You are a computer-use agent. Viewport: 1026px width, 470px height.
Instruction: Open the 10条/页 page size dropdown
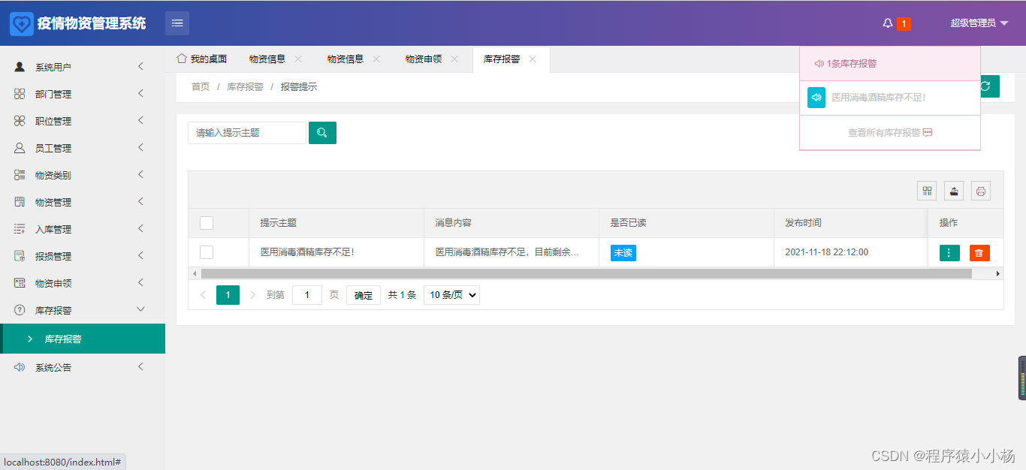(451, 295)
